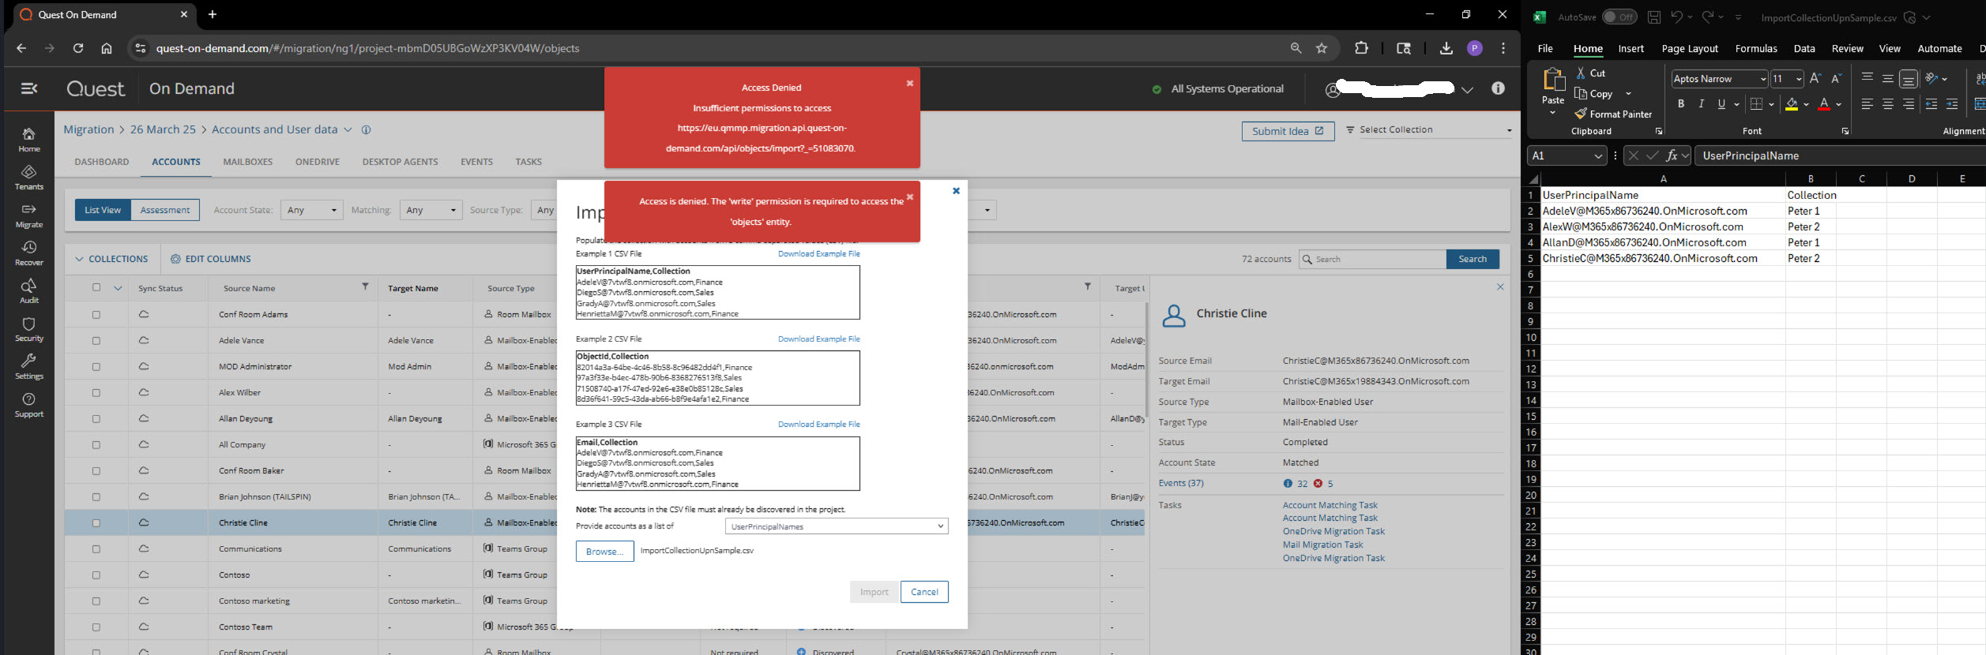
Task: Click Excel Paste icon
Action: [1553, 80]
